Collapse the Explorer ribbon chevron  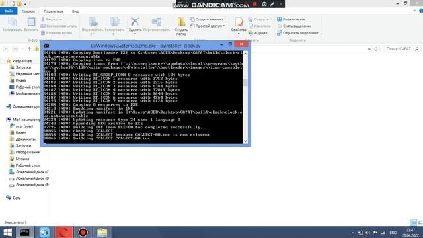point(414,11)
